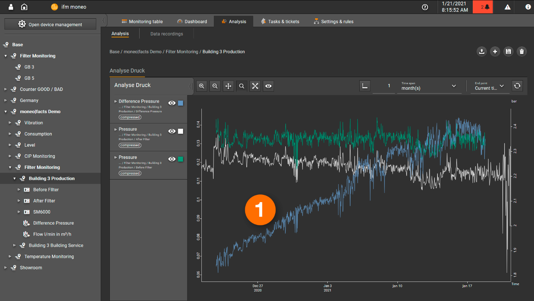Screen dimensions: 534x301
Task: Click the zoom out magnifier icon
Action: coord(215,86)
